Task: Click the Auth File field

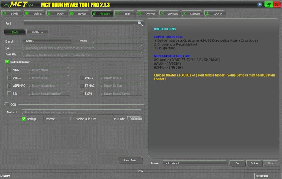Action: pos(83,55)
